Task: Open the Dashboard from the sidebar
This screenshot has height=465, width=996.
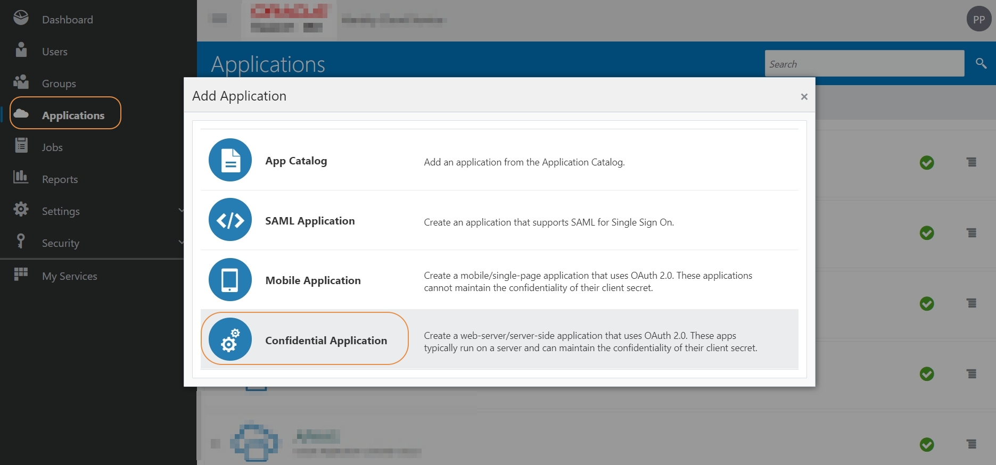Action: click(x=67, y=20)
